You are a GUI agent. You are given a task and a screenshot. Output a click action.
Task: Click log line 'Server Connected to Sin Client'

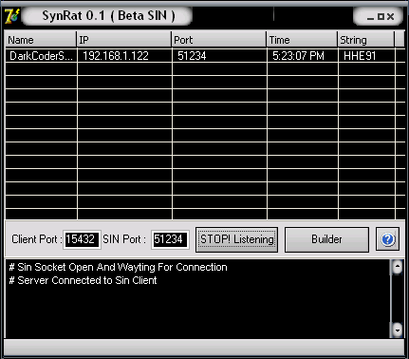pos(83,280)
